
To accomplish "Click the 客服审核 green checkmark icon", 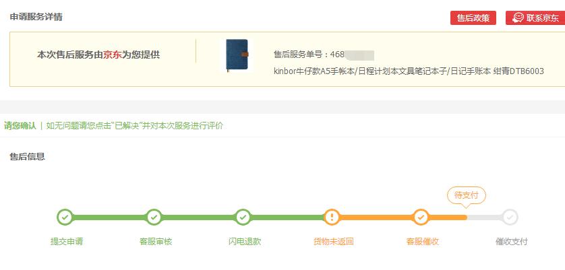I will point(154,217).
